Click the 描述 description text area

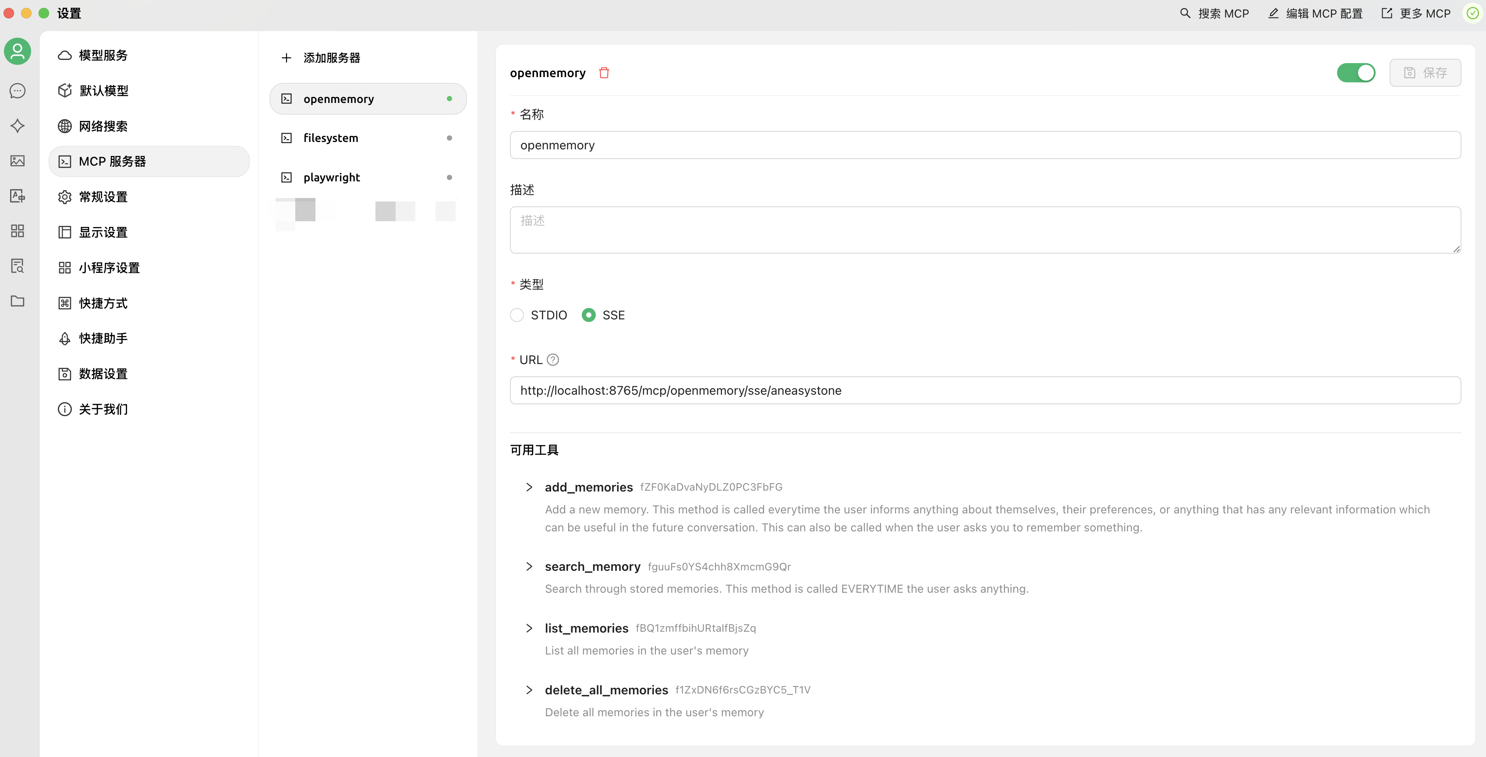point(985,230)
